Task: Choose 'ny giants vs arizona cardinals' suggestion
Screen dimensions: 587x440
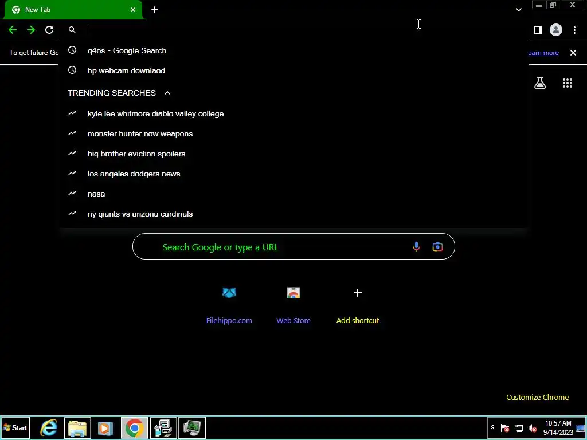Action: click(293, 214)
